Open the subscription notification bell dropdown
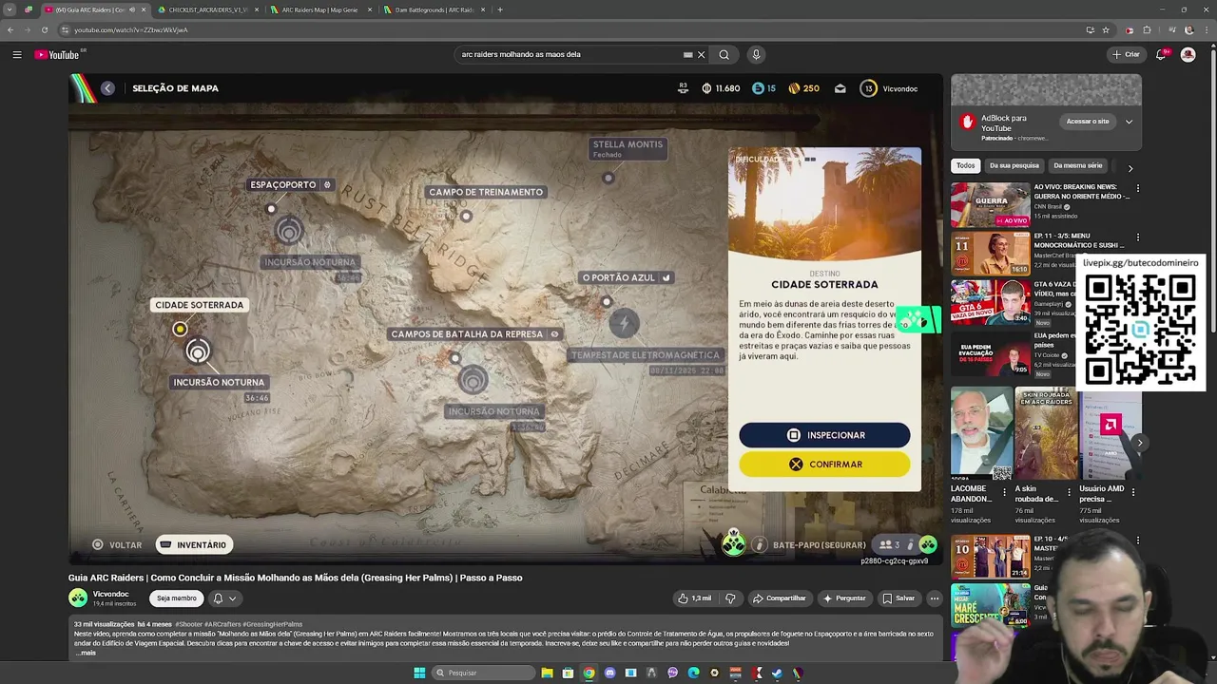The width and height of the screenshot is (1217, 684). [224, 598]
